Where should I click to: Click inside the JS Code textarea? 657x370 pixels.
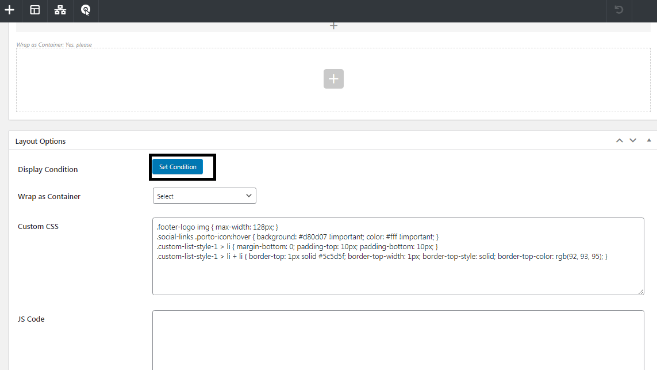[x=398, y=340]
